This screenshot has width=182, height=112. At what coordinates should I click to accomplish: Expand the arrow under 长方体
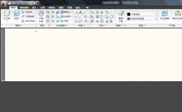(7, 21)
